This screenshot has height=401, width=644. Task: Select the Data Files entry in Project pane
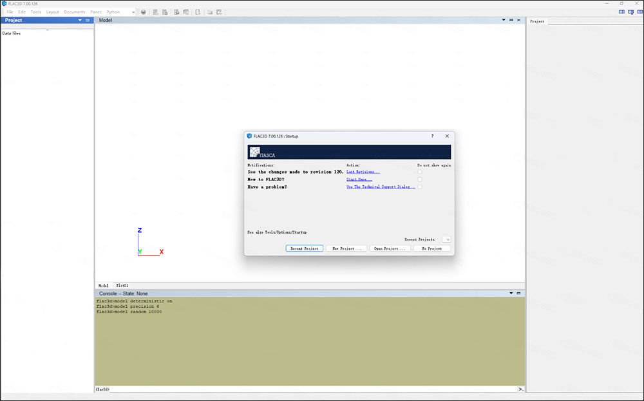[12, 33]
